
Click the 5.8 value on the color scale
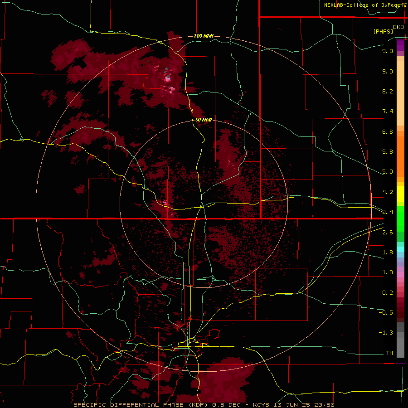(x=388, y=151)
